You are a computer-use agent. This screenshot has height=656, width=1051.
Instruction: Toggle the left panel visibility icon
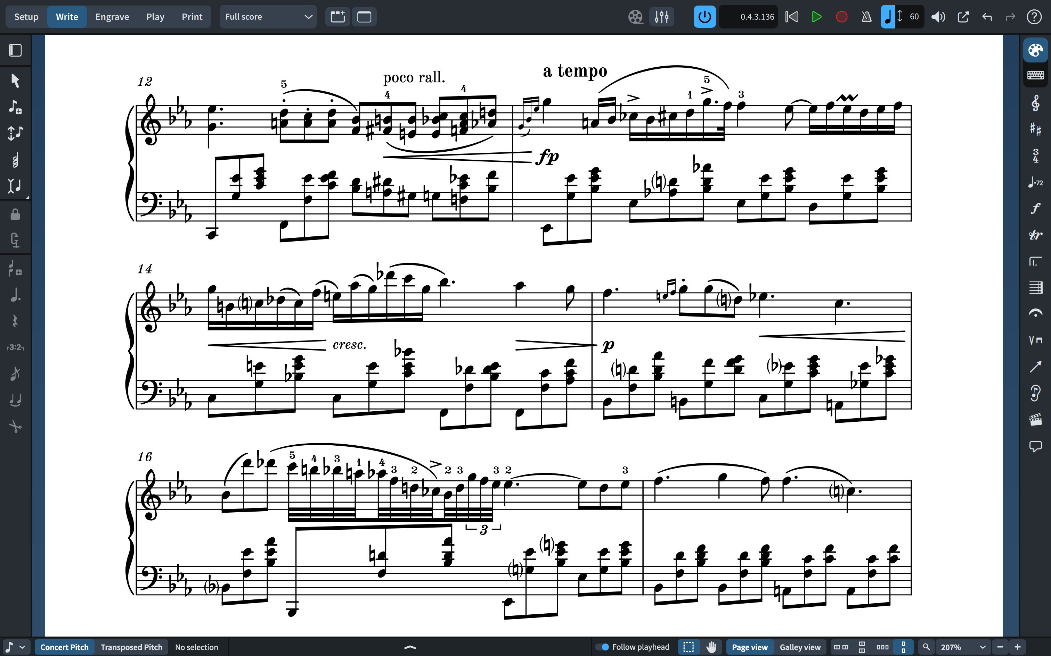15,50
